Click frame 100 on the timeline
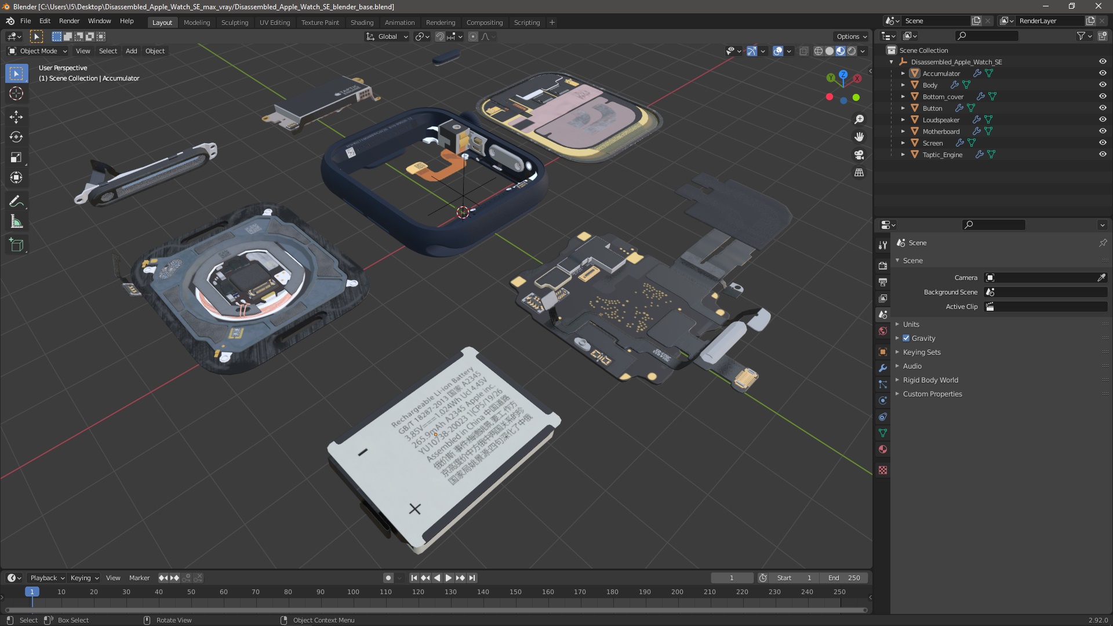This screenshot has height=626, width=1113. (353, 592)
